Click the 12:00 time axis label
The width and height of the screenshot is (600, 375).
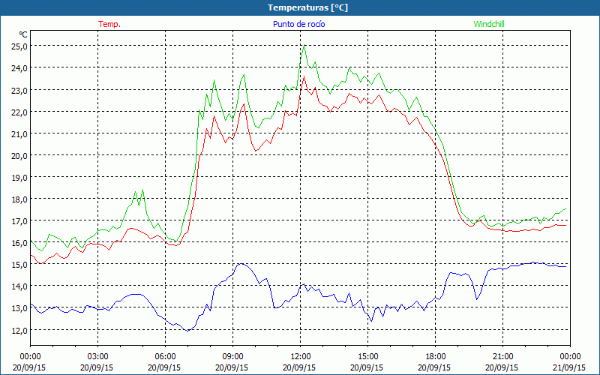click(x=301, y=357)
